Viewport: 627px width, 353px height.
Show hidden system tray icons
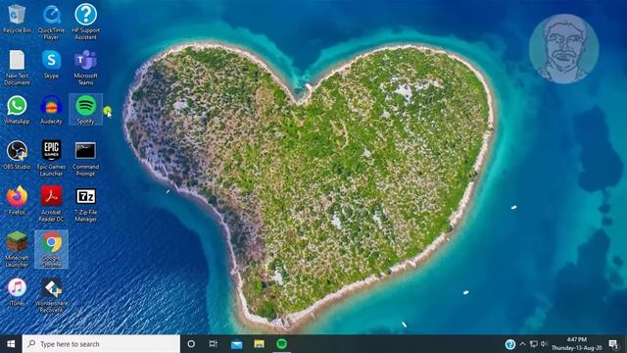[x=522, y=344]
